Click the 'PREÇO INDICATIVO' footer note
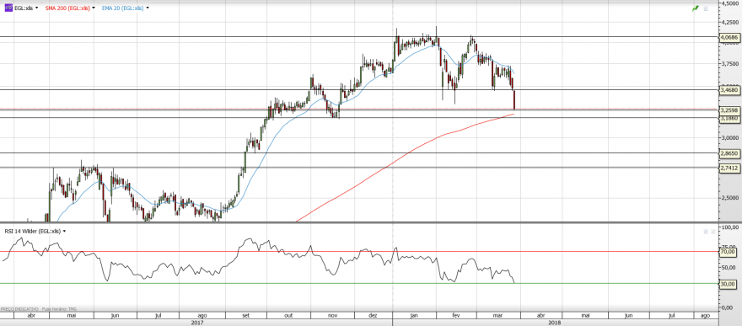 click(x=19, y=308)
